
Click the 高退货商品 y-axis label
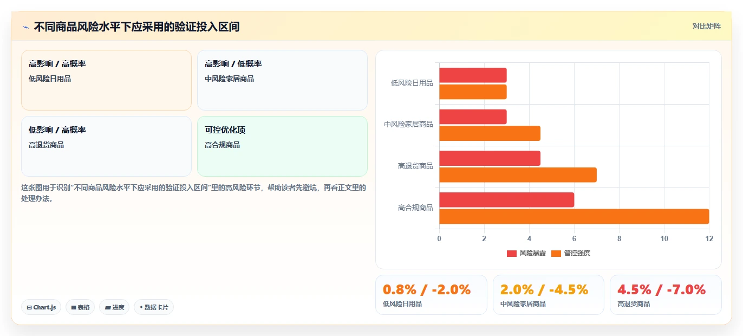415,166
